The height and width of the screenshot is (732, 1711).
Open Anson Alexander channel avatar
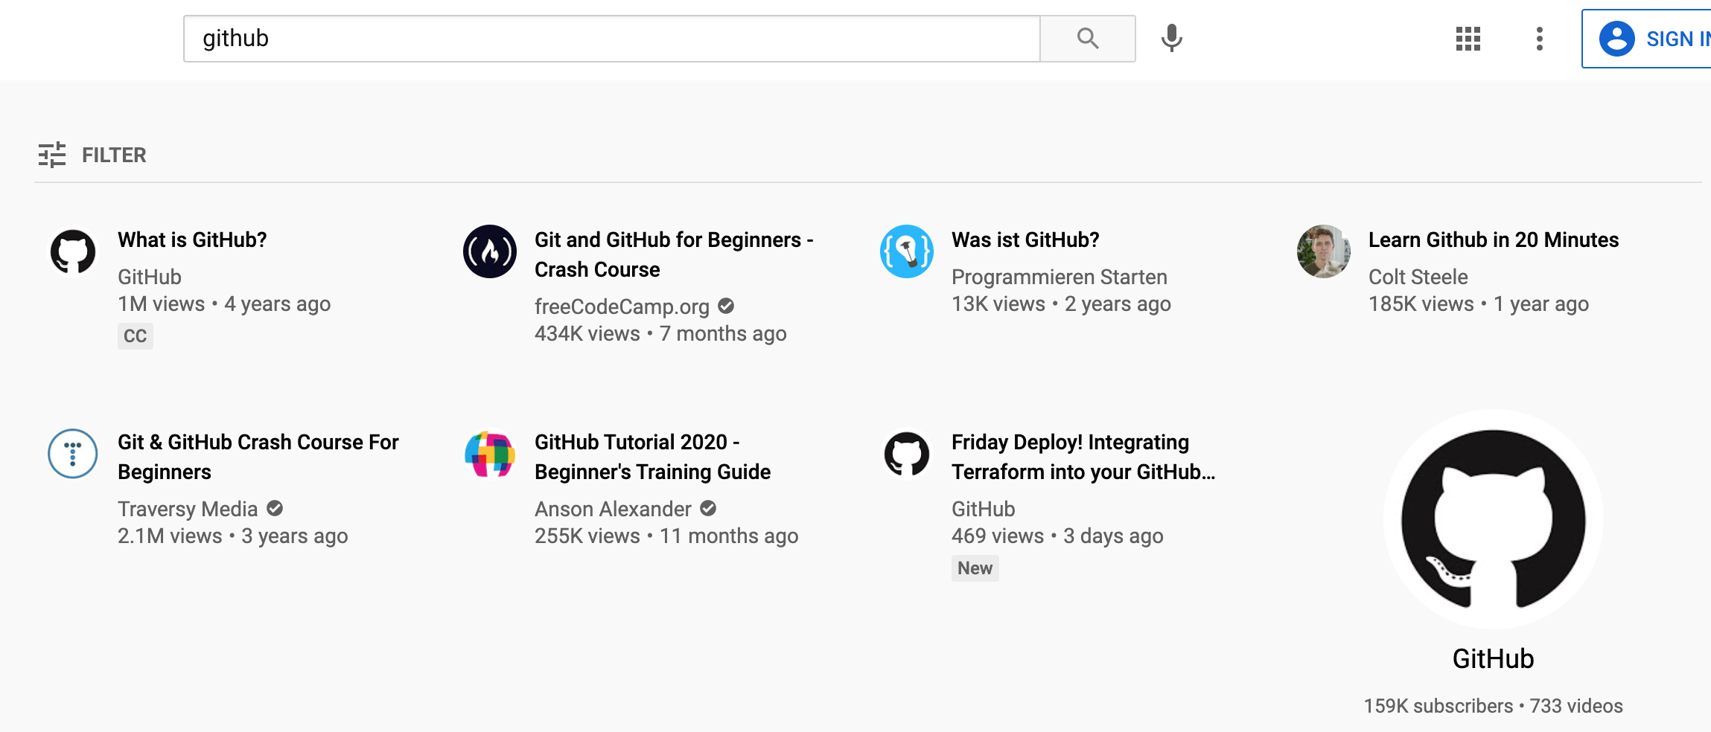pos(490,454)
